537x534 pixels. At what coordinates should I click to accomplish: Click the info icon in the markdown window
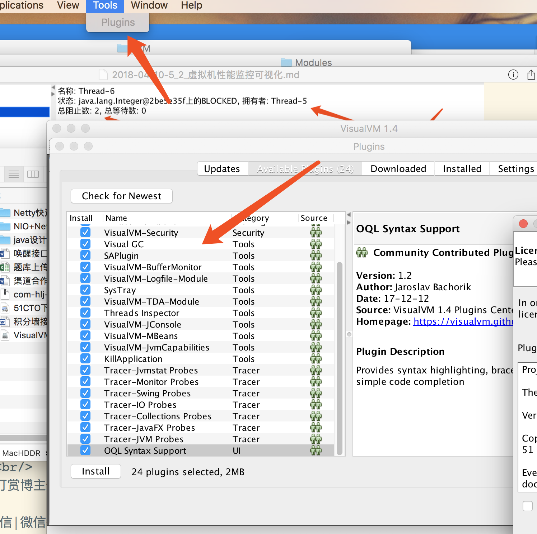click(513, 75)
